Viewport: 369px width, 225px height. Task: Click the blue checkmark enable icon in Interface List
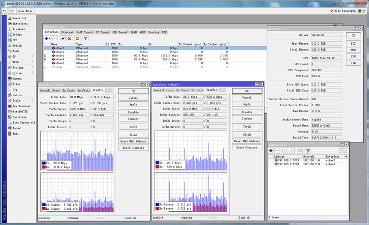63,38
